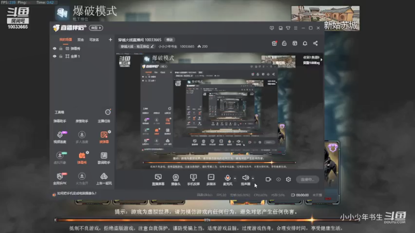Toggle lock on the 弹幕秀 source
Screen dimensions: 415x233
click(x=61, y=49)
